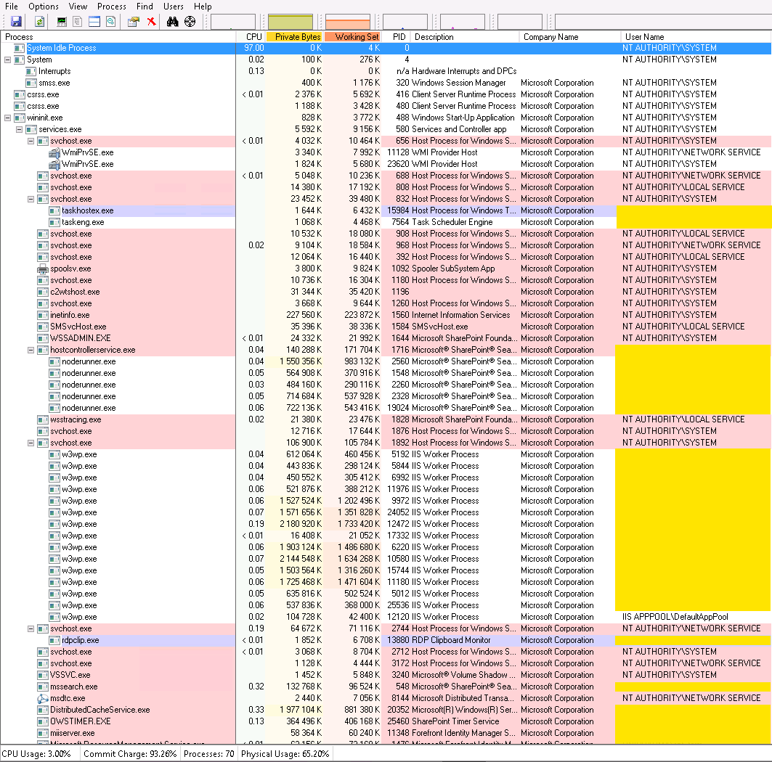Click 'Physical Usage: 65.20%' in status bar

[285, 753]
